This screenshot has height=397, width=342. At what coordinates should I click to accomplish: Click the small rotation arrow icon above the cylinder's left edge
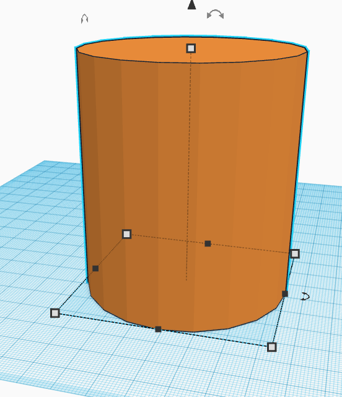tap(85, 19)
